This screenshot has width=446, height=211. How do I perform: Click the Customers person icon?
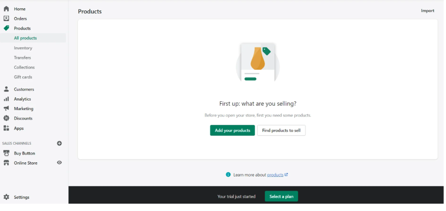6,89
